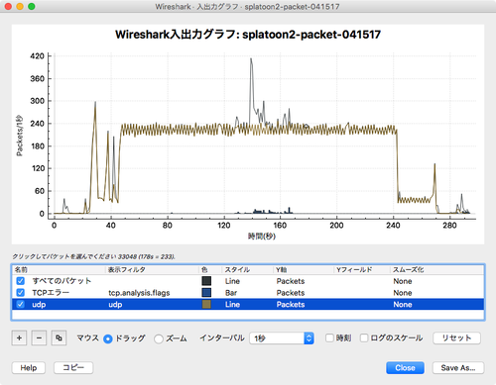Image resolution: width=496 pixels, height=385 pixels.
Task: Click the Bar style cell of TCPエラー
Action: point(231,293)
